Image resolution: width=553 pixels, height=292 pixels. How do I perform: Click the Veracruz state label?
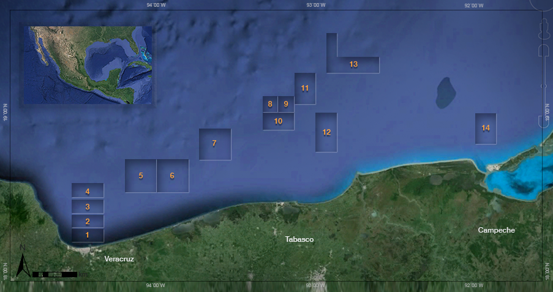(x=119, y=259)
